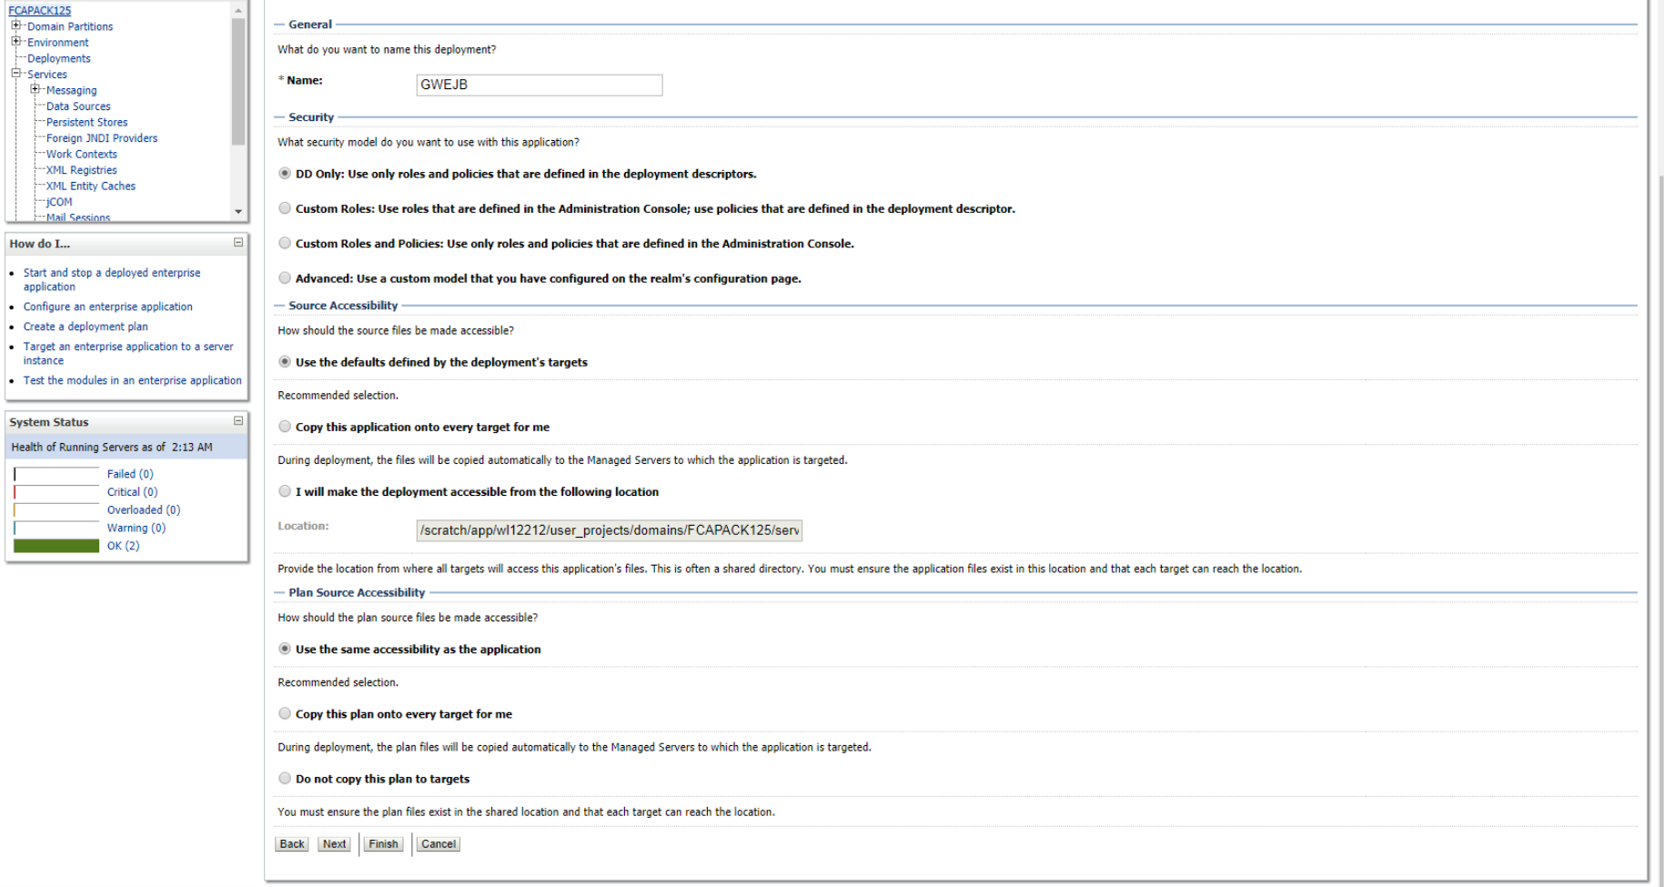Select Data Sources in the navigation tree
The image size is (1664, 887).
click(78, 106)
